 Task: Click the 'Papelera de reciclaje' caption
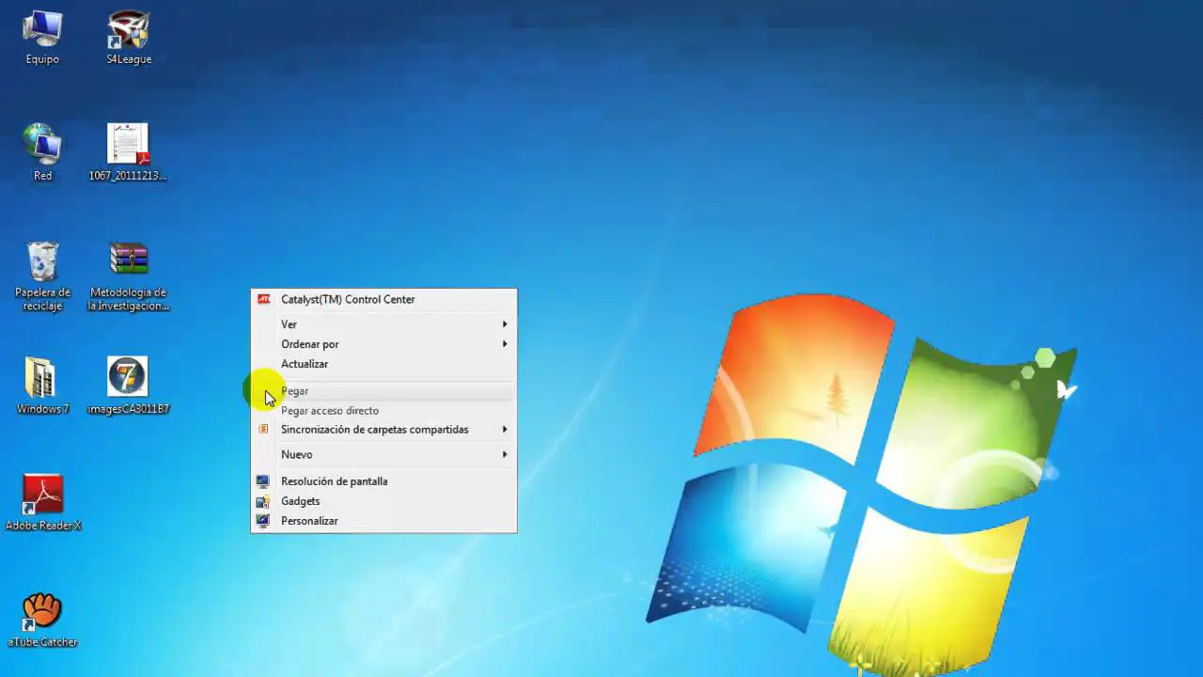42,299
